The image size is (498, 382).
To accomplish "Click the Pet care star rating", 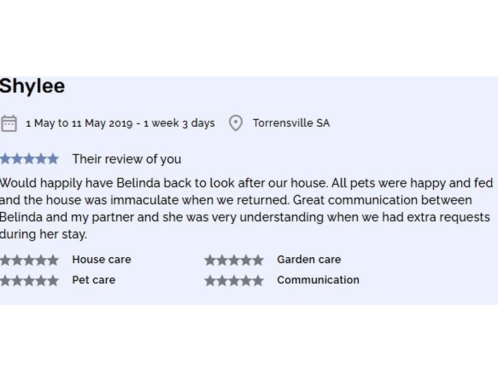I will pos(29,280).
